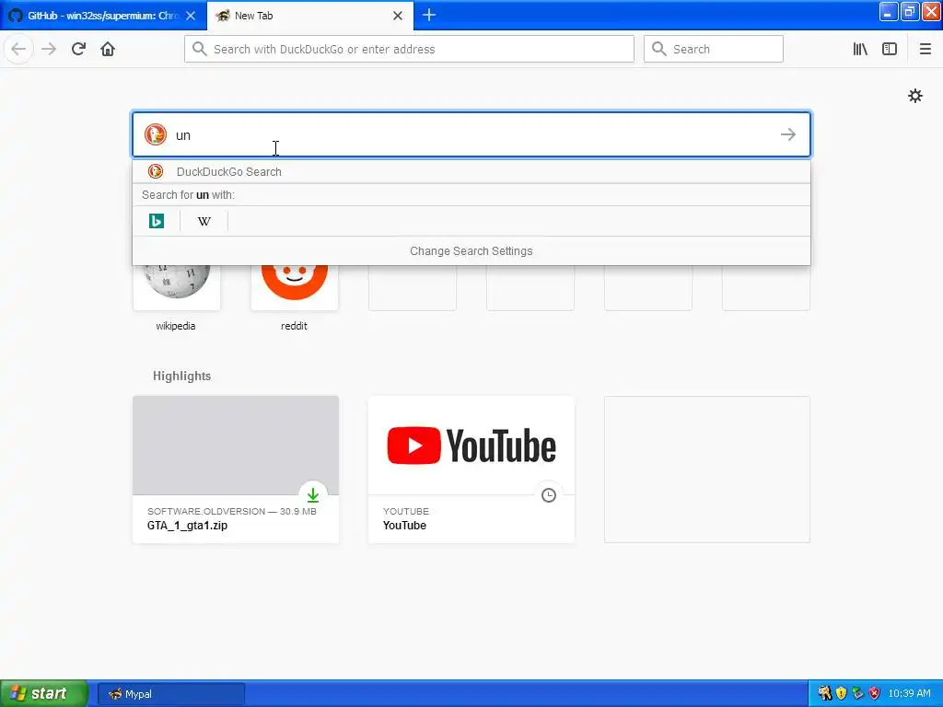Click the forward navigation arrow
The width and height of the screenshot is (943, 707).
click(x=49, y=49)
